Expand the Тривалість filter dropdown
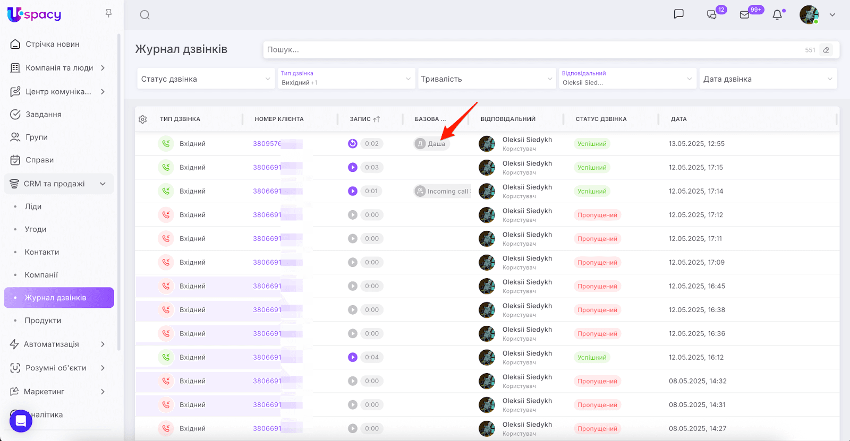This screenshot has height=441, width=850. click(x=486, y=79)
